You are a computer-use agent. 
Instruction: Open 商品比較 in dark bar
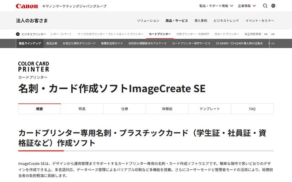coord(52,44)
